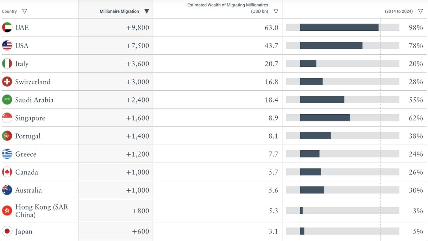Screen dimensions: 428x241
Task: Click Estimated Wealth of Migrating Millionaires header
Action: 228,8
